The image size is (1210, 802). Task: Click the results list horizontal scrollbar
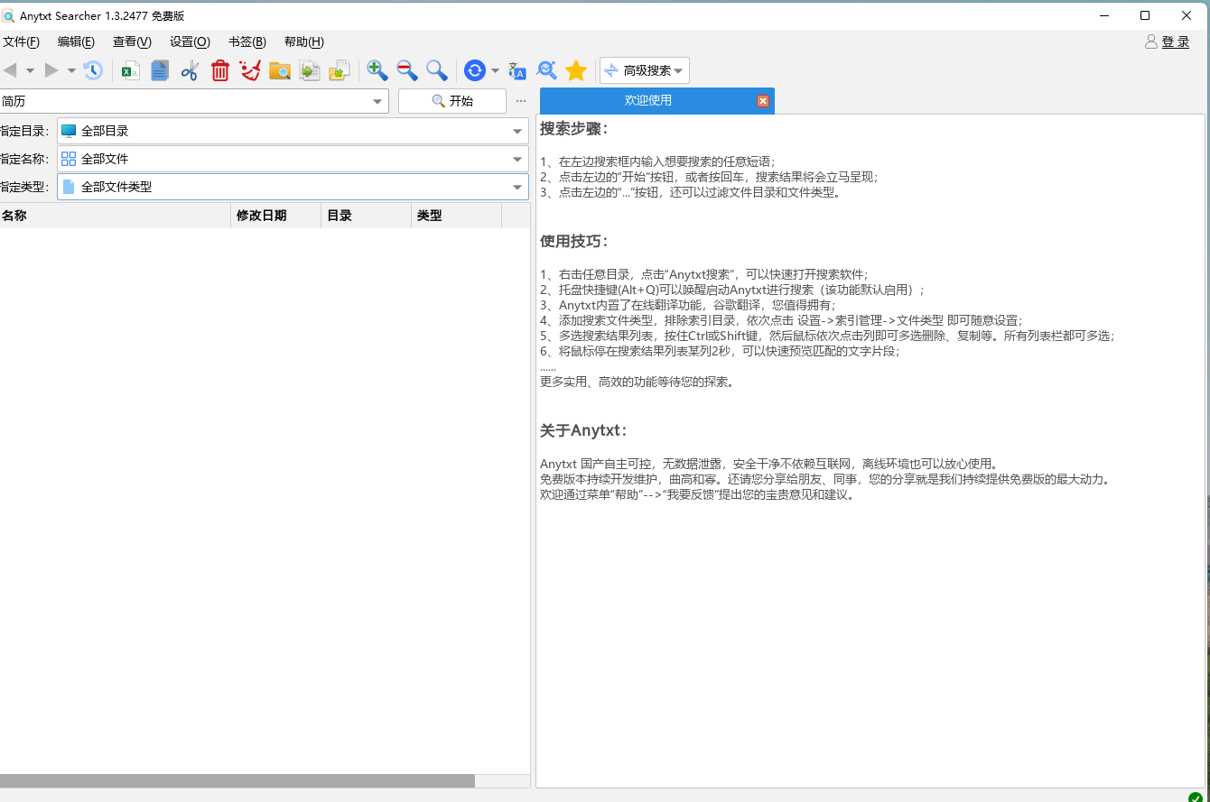(237, 781)
